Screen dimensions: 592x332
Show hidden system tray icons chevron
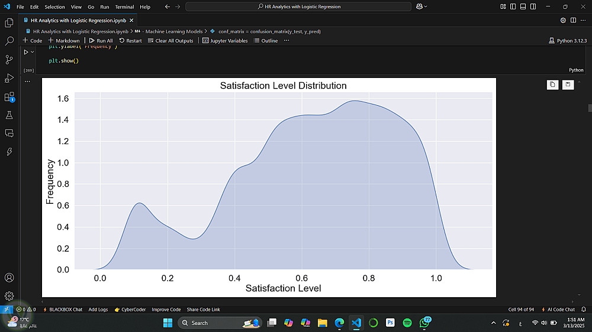point(493,323)
